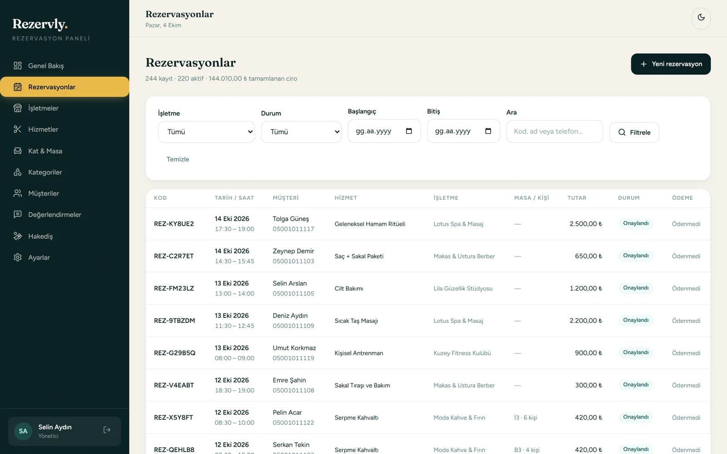Image resolution: width=727 pixels, height=454 pixels.
Task: Open the Durum dropdown
Action: (x=301, y=132)
